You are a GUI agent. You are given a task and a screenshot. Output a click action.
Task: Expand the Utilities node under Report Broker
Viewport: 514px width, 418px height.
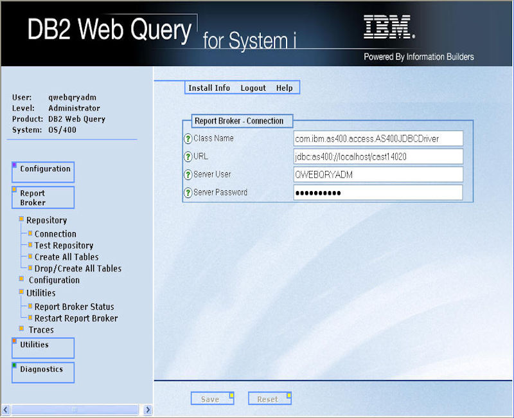(x=21, y=292)
